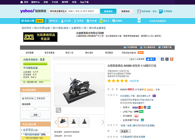Click the star bookmark ribbon icon
Image resolution: width=195 pixels, height=140 pixels.
tap(139, 20)
